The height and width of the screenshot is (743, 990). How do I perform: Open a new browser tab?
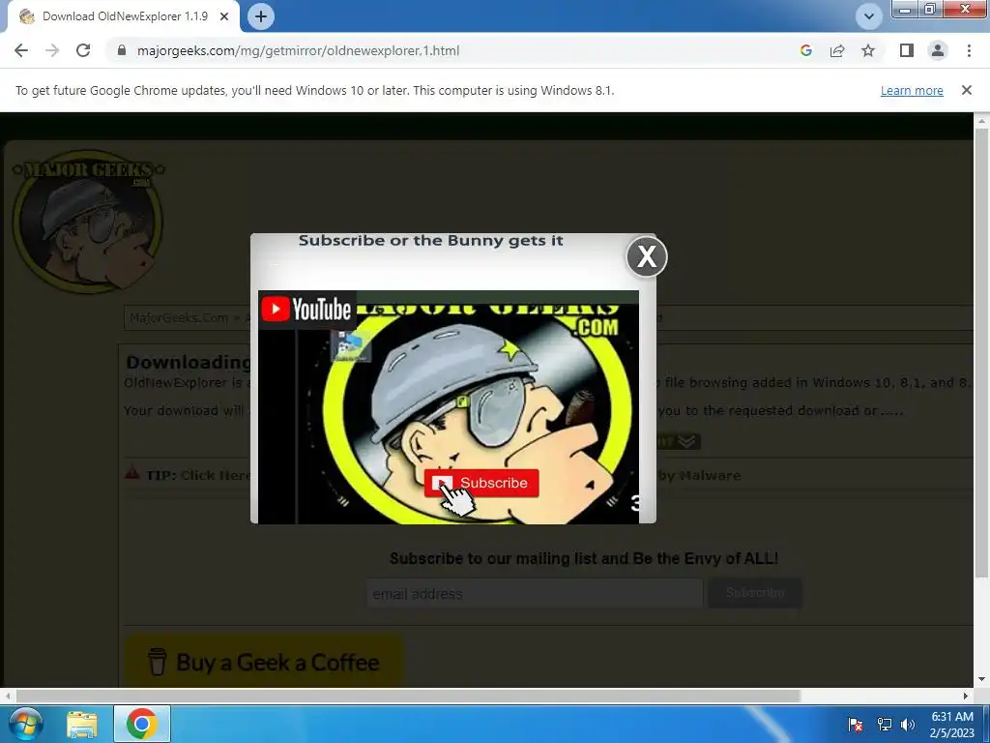(261, 16)
